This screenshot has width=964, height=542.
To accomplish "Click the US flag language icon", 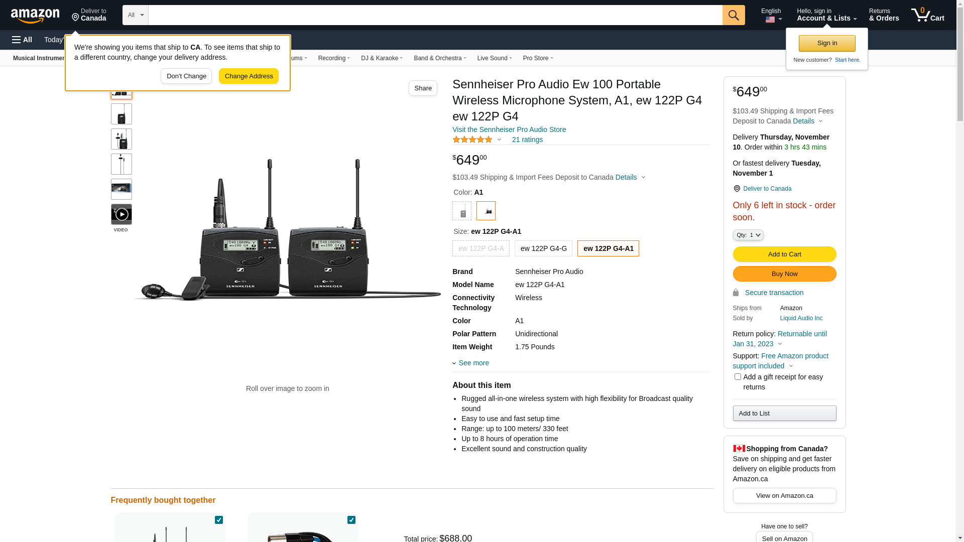I will [x=770, y=20].
